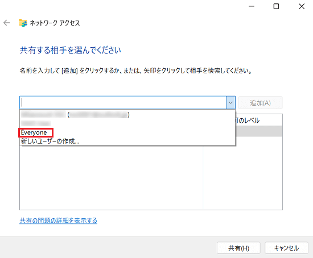
Task: Select the first blurred user entry
Action: coord(127,115)
